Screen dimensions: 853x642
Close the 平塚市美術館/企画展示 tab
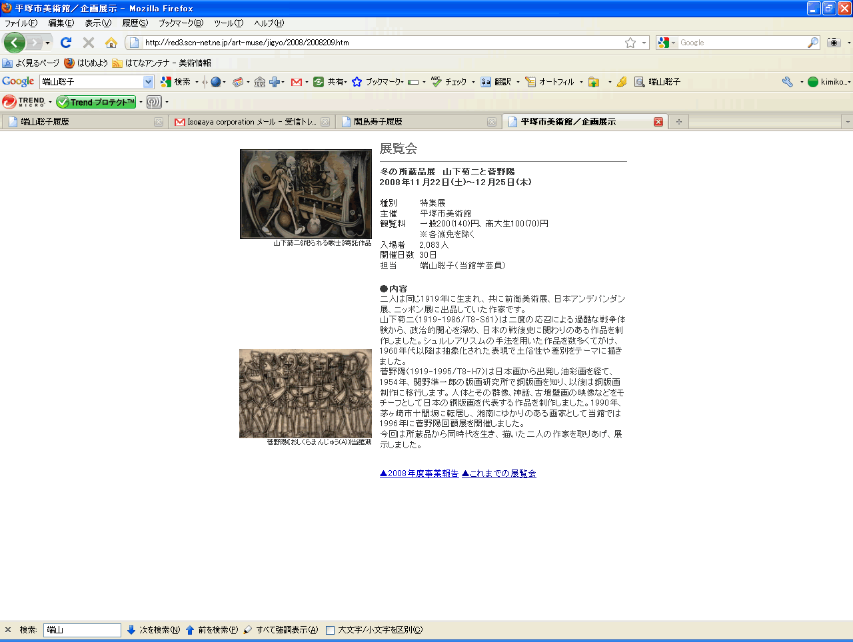coord(658,122)
